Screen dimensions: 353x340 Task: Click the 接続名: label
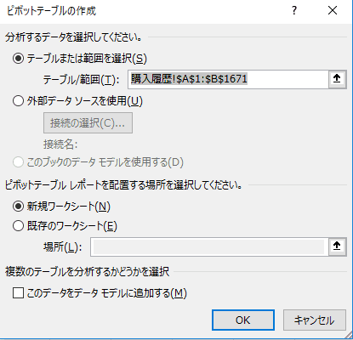click(60, 144)
